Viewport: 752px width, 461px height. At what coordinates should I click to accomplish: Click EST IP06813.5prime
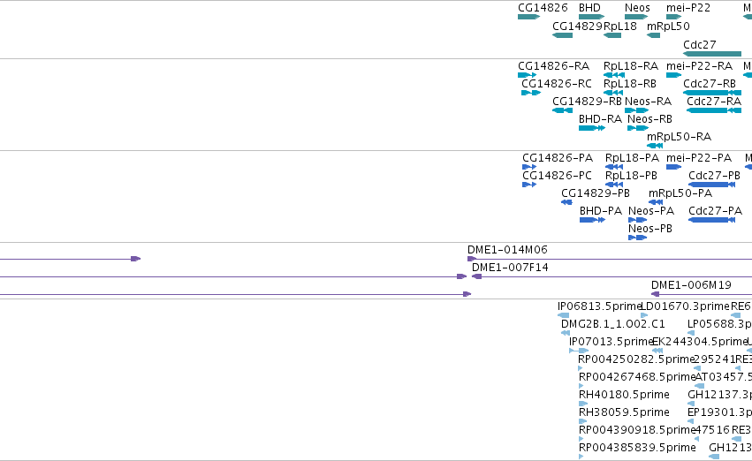pos(563,315)
